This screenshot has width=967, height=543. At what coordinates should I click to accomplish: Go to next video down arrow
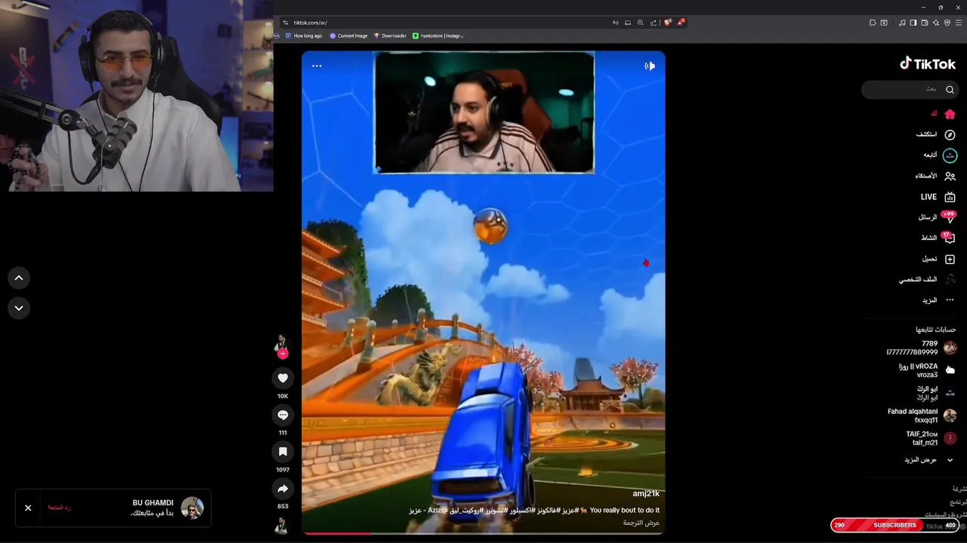coord(19,308)
